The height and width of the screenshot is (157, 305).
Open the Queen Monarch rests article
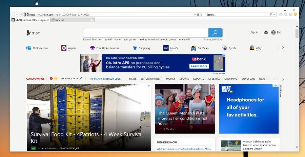pos(185,109)
